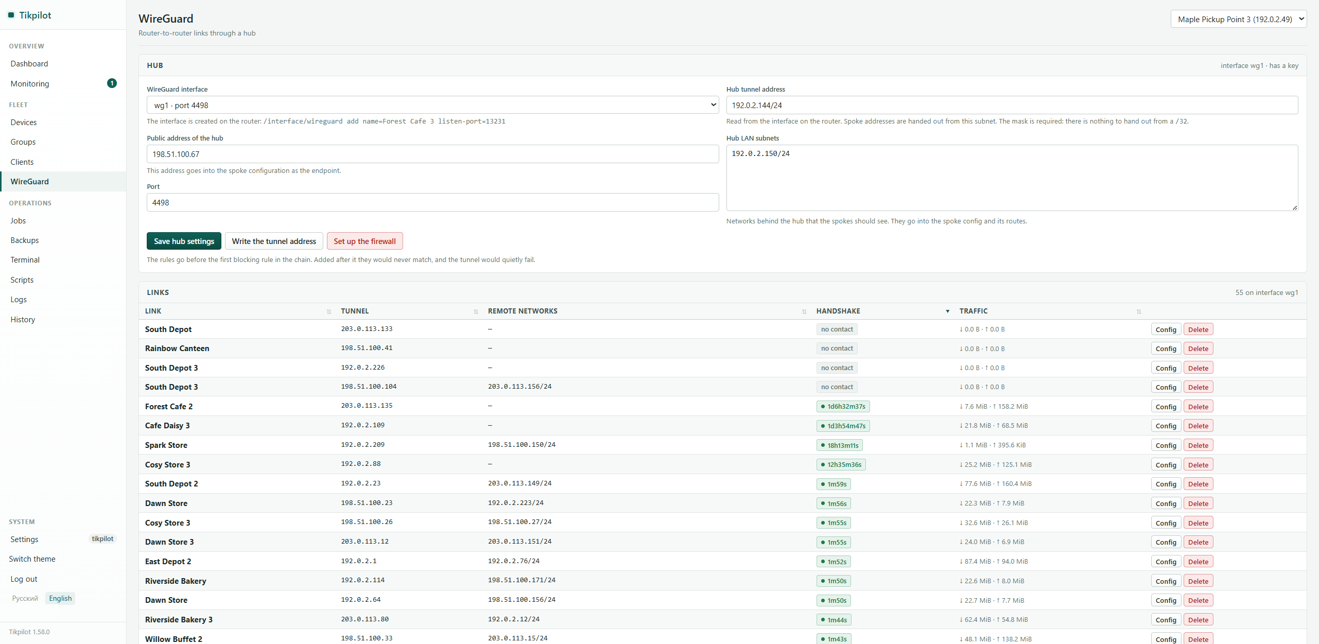Open the Devices section
Viewport: 1319px width, 644px height.
tap(63, 123)
